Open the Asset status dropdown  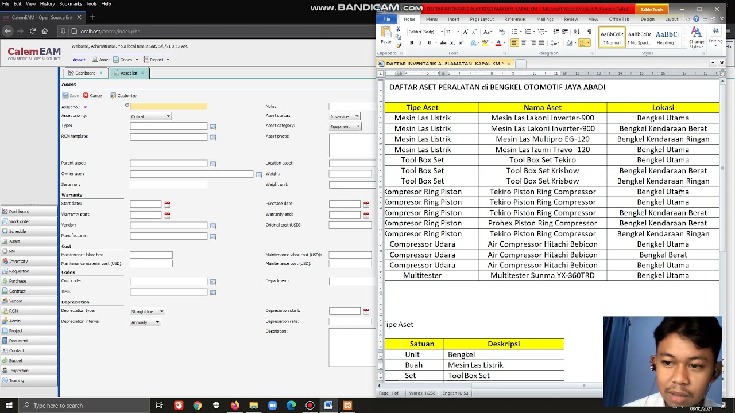click(x=345, y=116)
